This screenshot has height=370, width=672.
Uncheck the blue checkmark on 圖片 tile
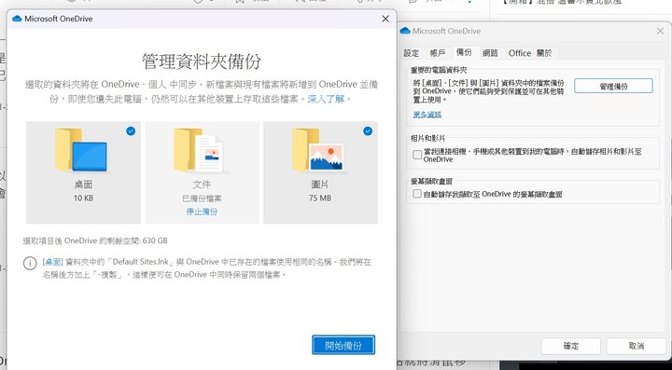(368, 131)
